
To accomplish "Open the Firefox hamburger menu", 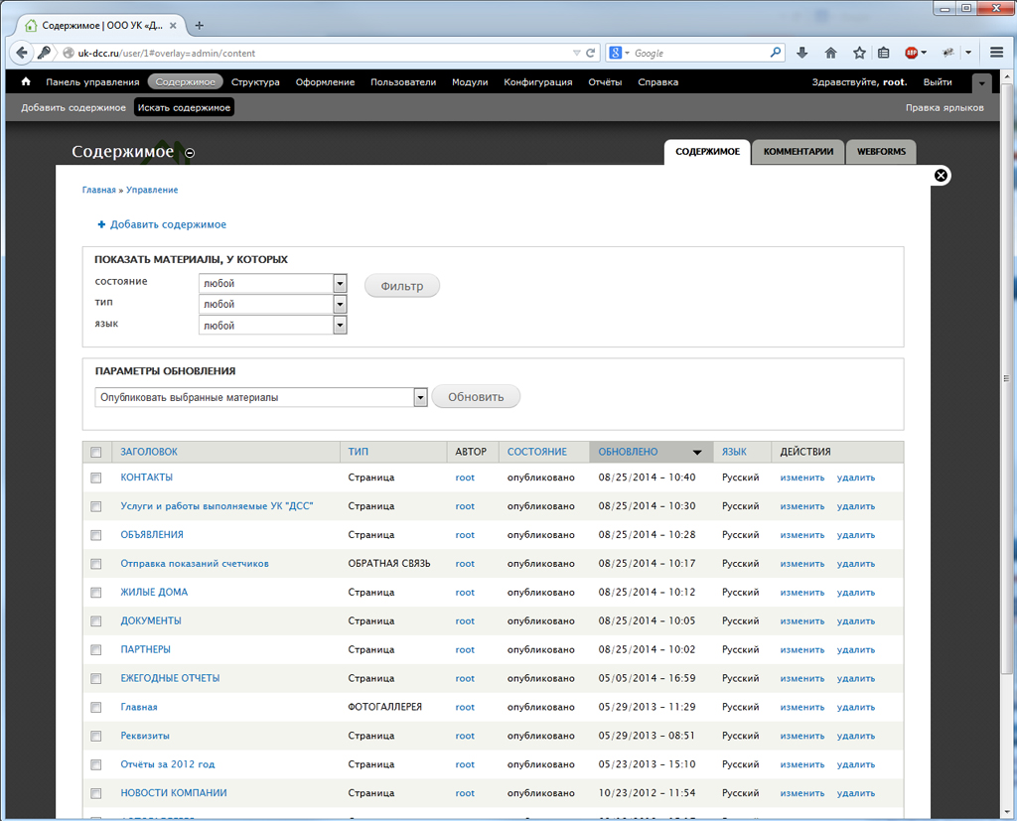I will click(997, 54).
